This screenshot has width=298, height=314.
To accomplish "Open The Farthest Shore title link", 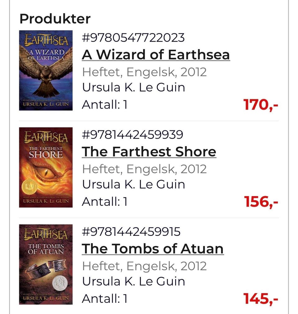I will (x=149, y=152).
